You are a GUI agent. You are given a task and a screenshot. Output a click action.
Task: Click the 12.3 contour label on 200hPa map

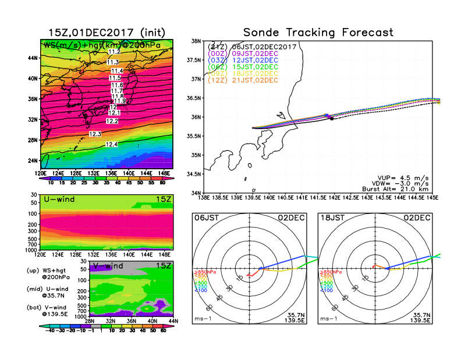click(x=95, y=134)
